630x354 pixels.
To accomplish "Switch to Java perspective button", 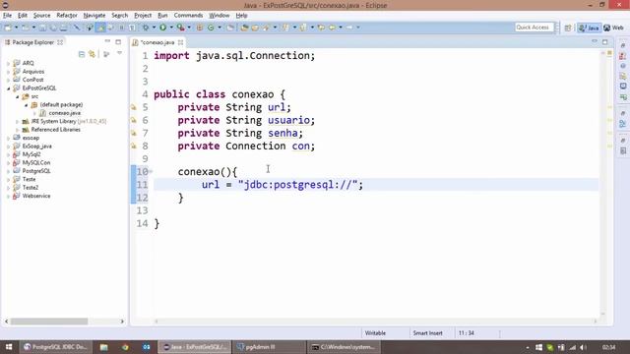I will click(x=590, y=28).
